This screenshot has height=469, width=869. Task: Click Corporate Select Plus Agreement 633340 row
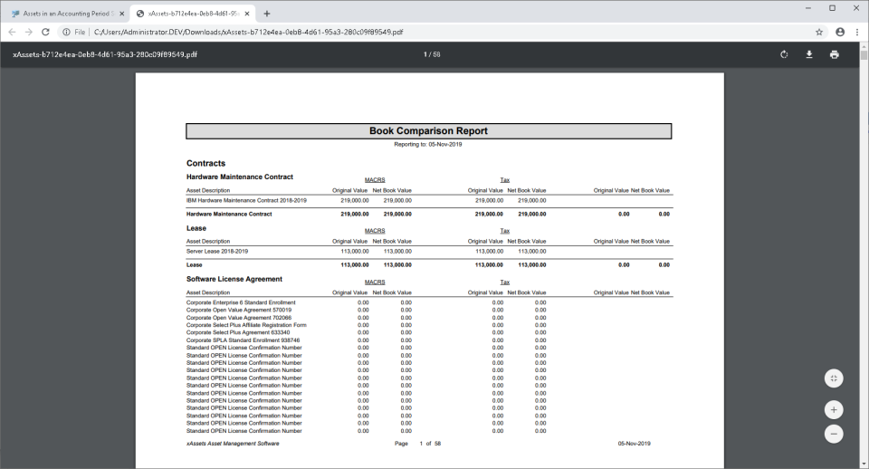click(367, 332)
